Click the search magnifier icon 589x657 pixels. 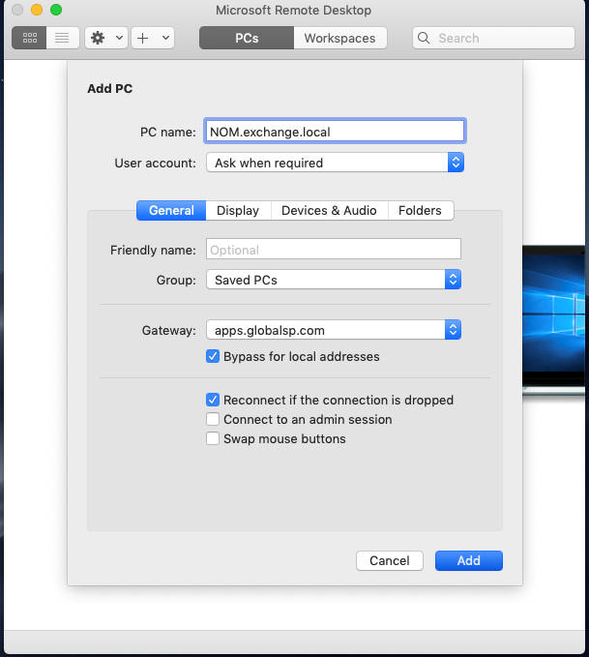point(426,39)
